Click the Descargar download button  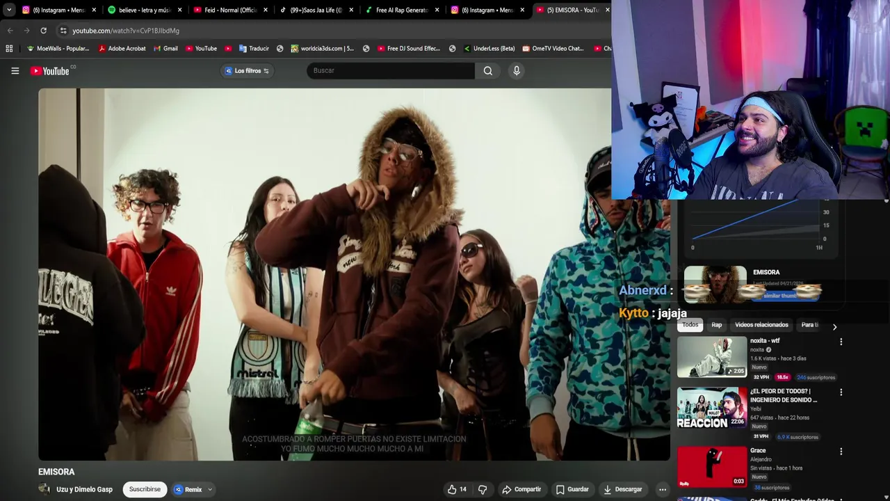coord(622,489)
